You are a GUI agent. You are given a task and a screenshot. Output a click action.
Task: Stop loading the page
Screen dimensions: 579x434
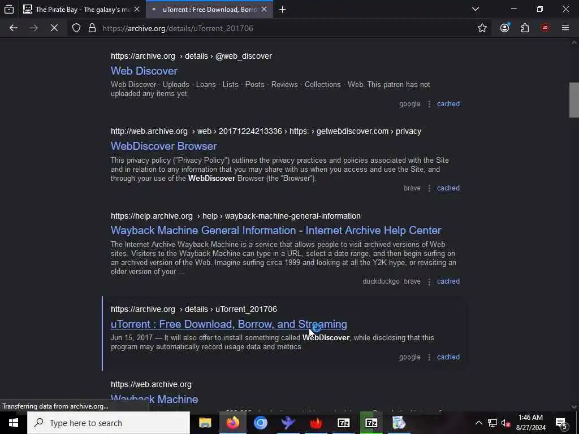pos(54,28)
